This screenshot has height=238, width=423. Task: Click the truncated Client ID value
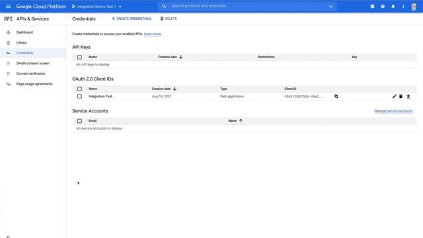pyautogui.click(x=305, y=97)
